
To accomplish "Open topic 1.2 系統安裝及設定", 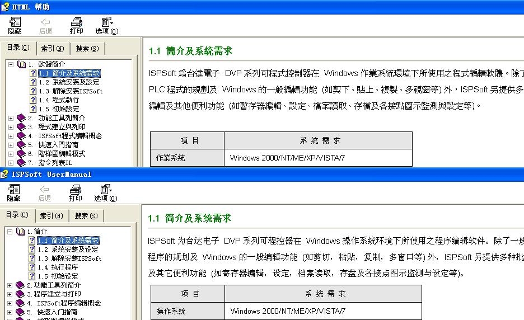I will tap(69, 82).
